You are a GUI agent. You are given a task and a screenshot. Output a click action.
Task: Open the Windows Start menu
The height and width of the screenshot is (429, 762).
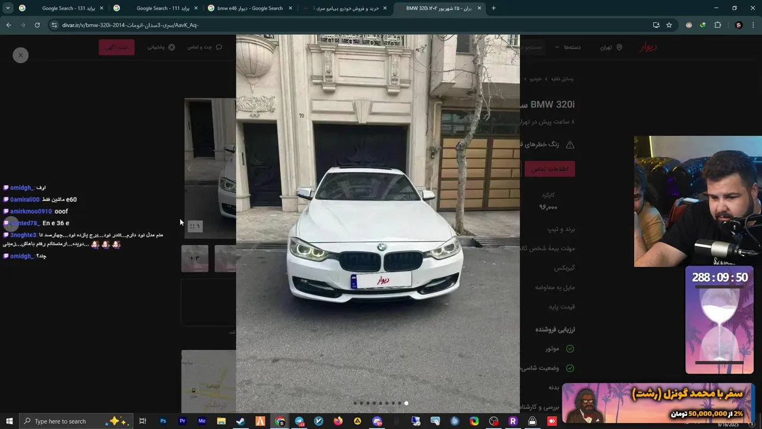(x=9, y=421)
